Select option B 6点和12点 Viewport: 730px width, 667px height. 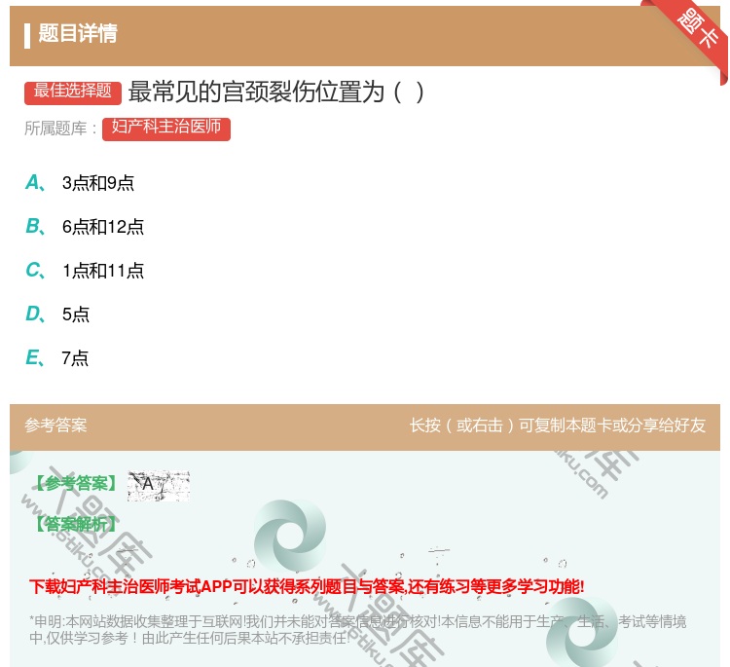pos(85,227)
